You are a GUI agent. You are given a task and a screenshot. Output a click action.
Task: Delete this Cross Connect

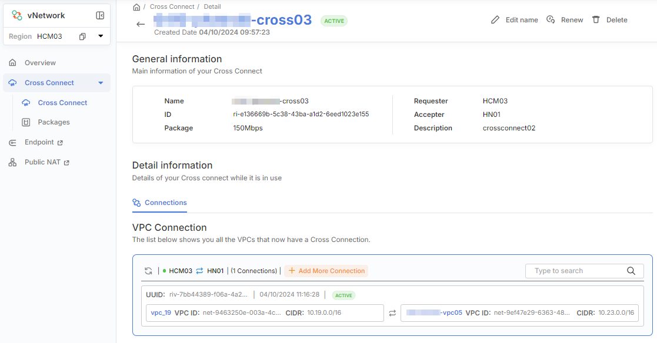click(610, 20)
